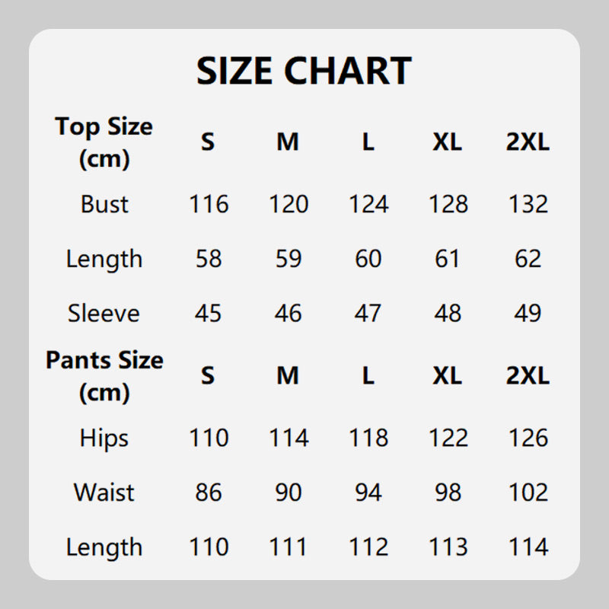609x609 pixels.
Task: Click Waist value 102
Action: pos(528,493)
